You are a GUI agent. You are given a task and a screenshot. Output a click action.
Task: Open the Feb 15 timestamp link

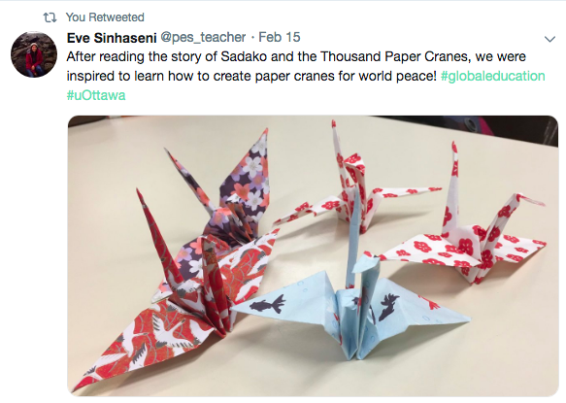point(280,37)
